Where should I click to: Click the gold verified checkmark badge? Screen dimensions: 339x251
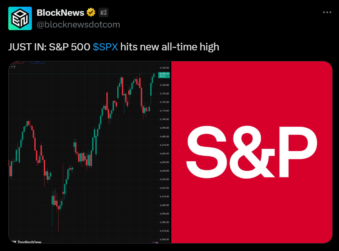coord(91,13)
